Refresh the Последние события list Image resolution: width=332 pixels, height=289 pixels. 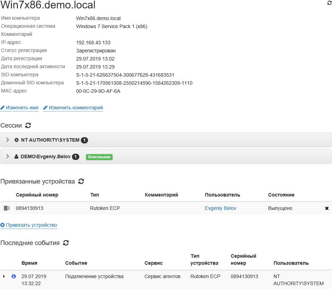(66, 243)
